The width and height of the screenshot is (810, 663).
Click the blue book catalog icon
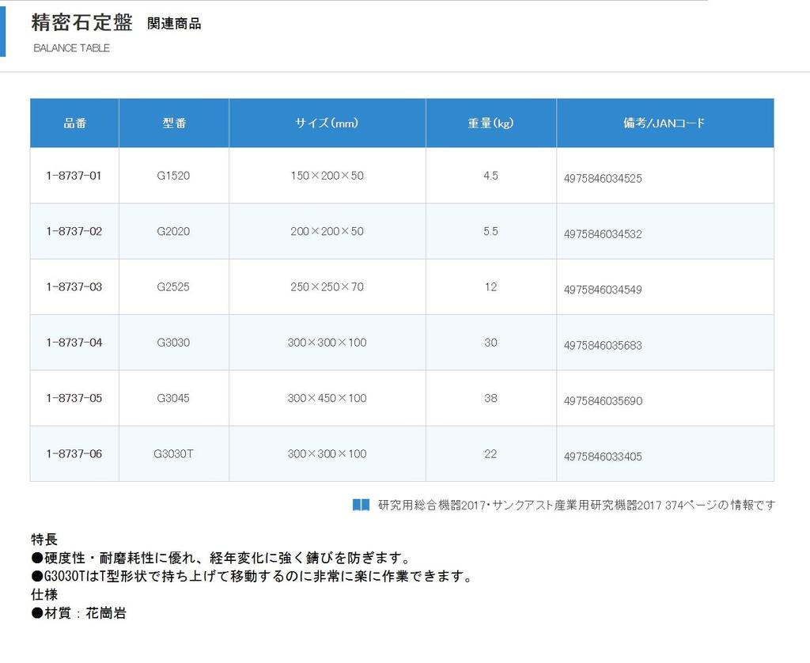pos(361,505)
